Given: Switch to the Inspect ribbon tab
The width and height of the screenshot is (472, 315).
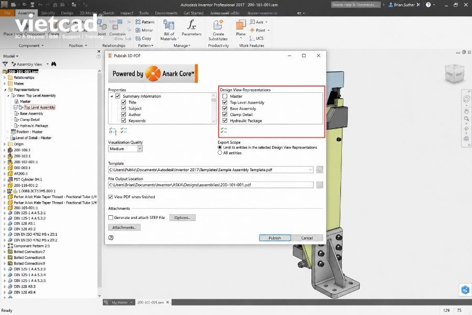Looking at the screenshot, I should click(127, 13).
